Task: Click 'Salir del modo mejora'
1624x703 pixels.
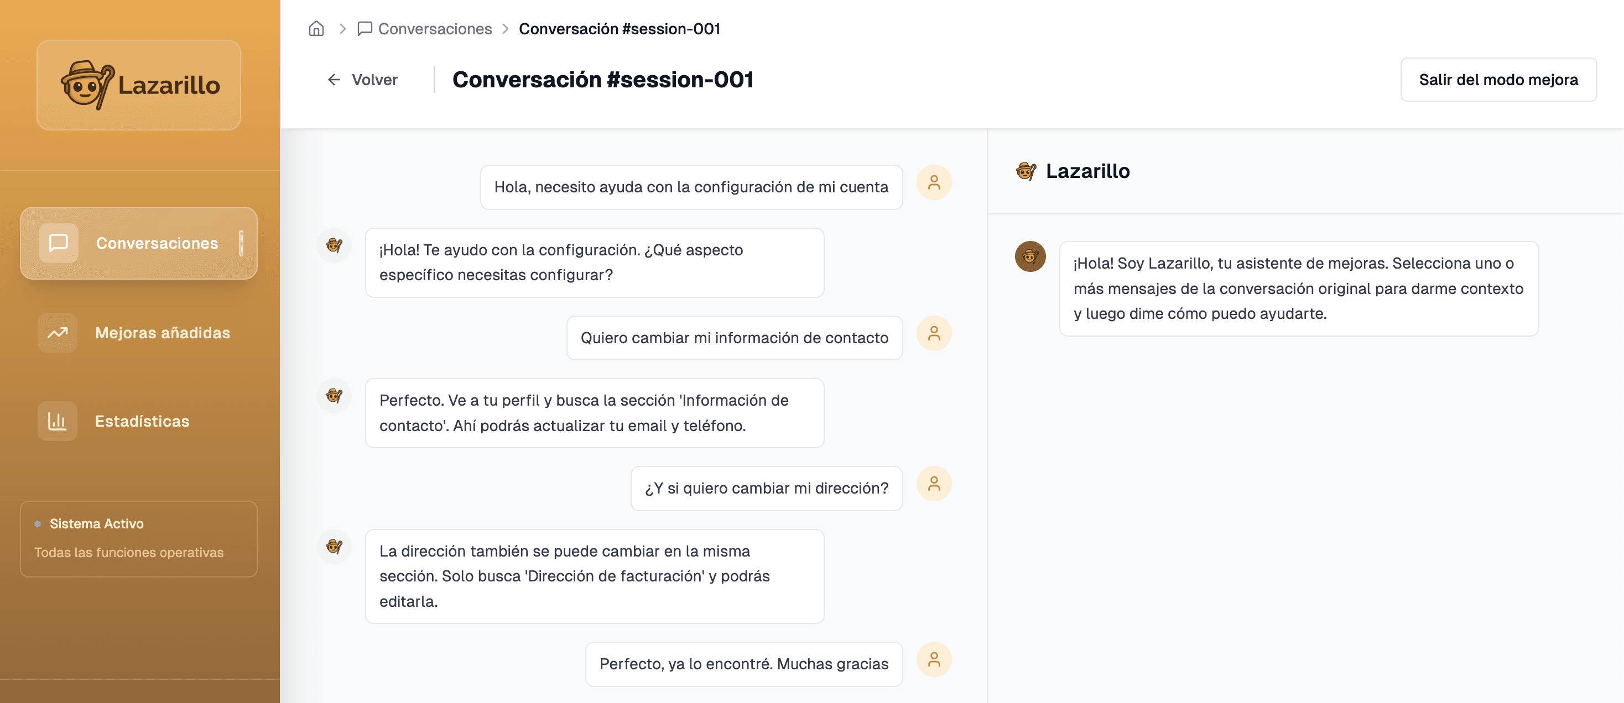Action: 1498,80
